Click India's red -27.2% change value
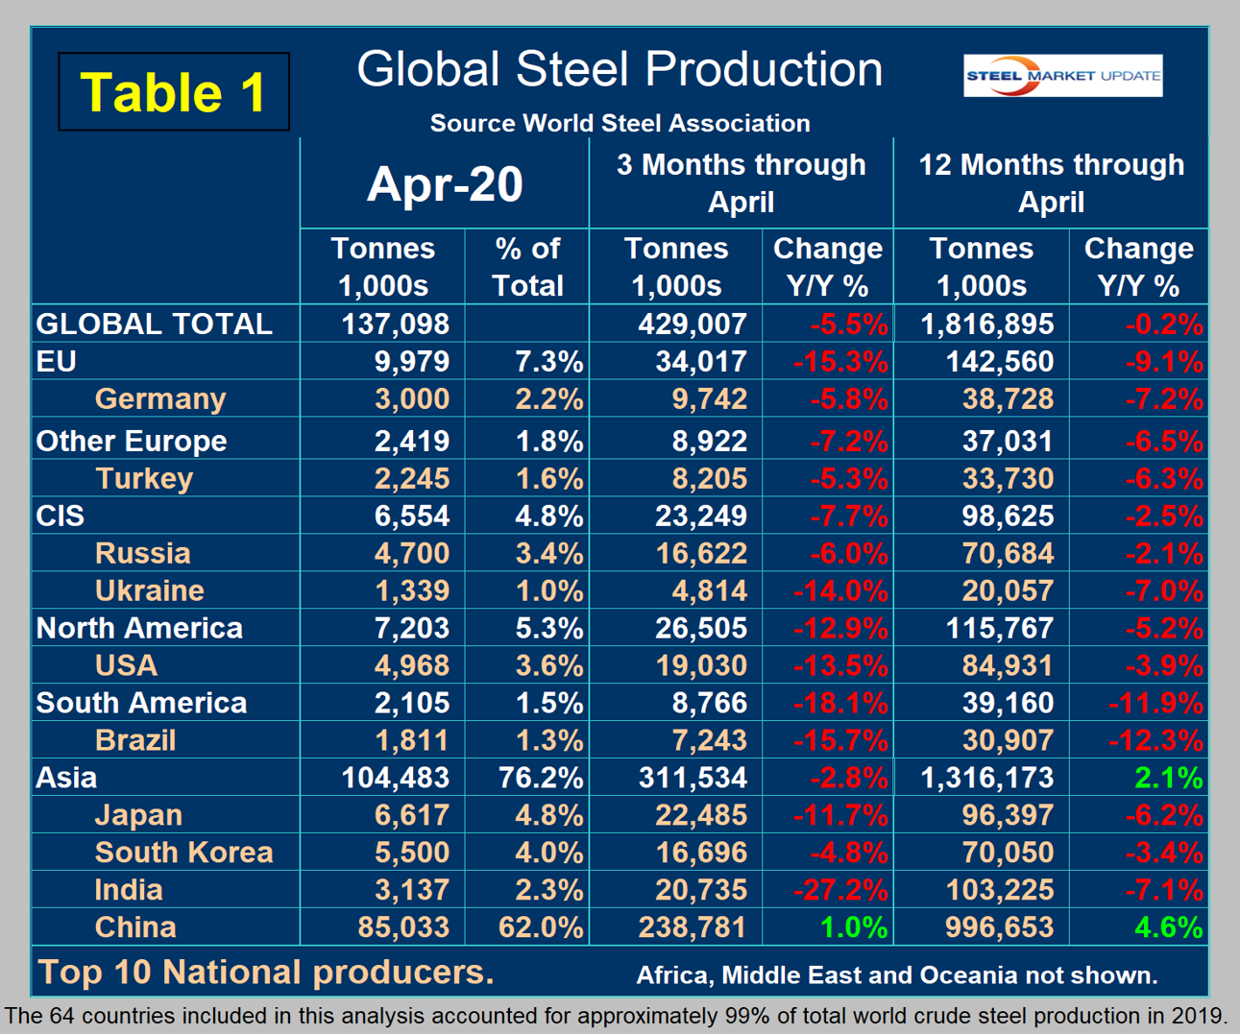The height and width of the screenshot is (1034, 1240). coord(839,890)
